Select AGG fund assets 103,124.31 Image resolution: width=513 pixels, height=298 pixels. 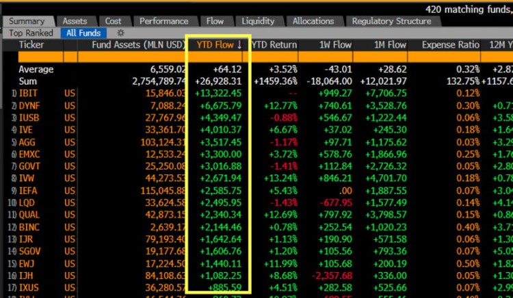(163, 142)
